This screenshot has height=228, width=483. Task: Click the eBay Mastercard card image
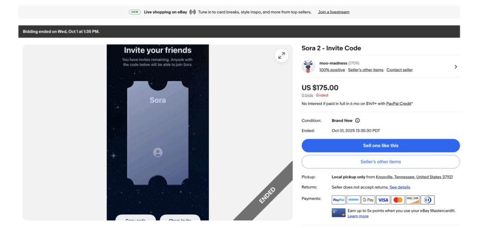pos(339,213)
